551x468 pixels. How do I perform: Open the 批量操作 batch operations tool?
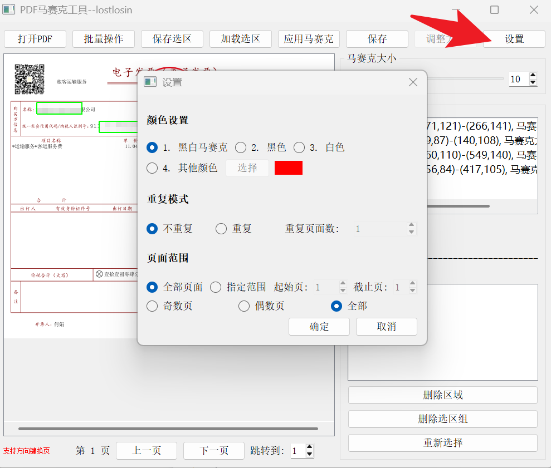point(104,39)
